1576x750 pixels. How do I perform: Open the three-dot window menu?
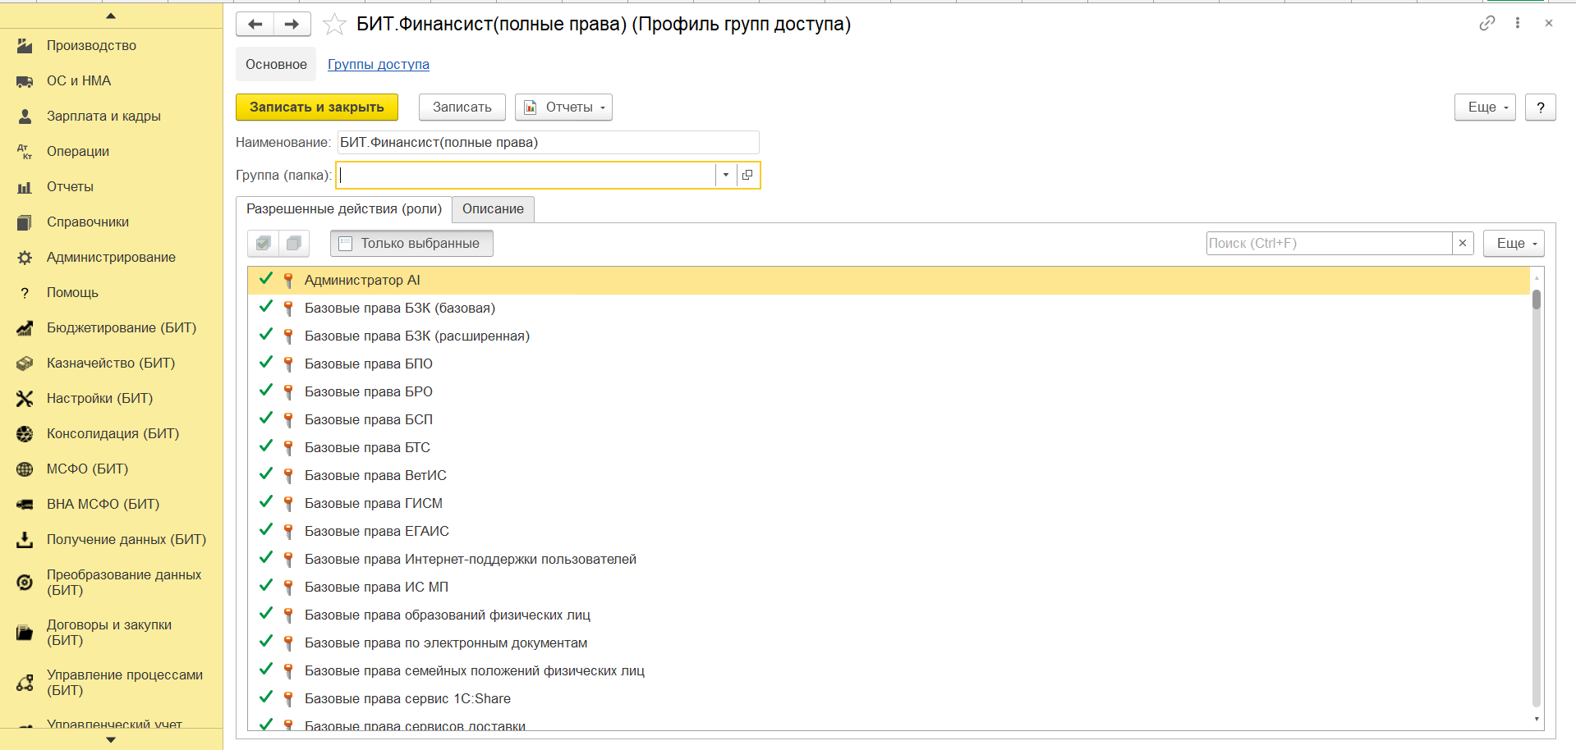[1518, 23]
